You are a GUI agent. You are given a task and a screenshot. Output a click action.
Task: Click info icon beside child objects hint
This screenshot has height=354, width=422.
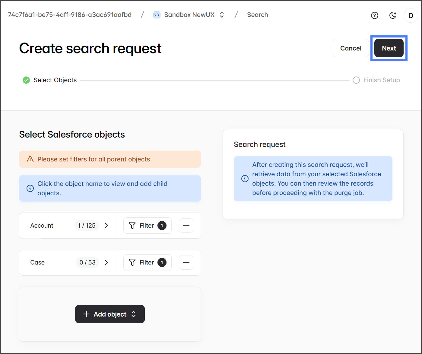[30, 188]
